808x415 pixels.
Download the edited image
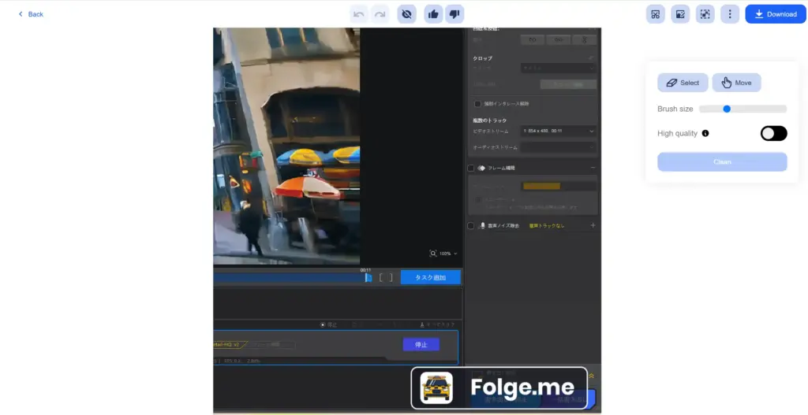[775, 14]
